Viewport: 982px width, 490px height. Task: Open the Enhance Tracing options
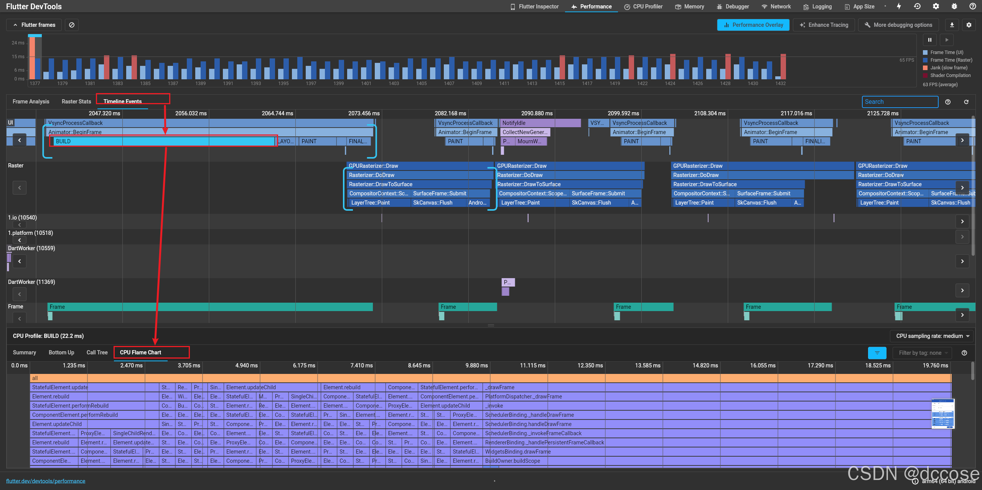coord(824,25)
